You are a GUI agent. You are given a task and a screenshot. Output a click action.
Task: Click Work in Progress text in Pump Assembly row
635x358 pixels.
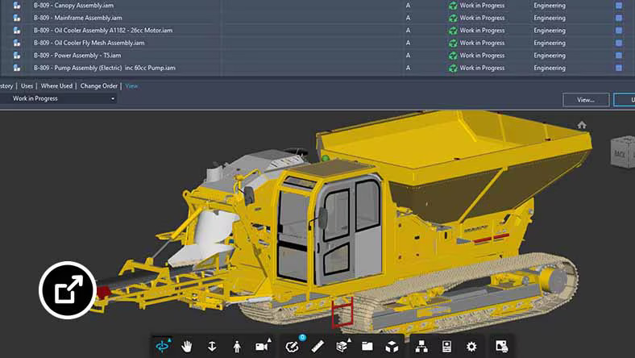tap(482, 68)
